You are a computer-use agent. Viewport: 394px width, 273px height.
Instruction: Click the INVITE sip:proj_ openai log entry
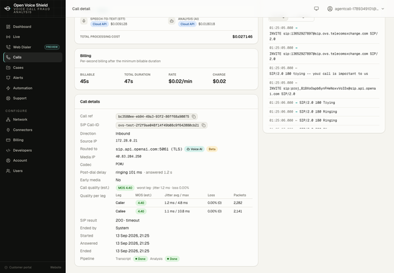coord(324,89)
